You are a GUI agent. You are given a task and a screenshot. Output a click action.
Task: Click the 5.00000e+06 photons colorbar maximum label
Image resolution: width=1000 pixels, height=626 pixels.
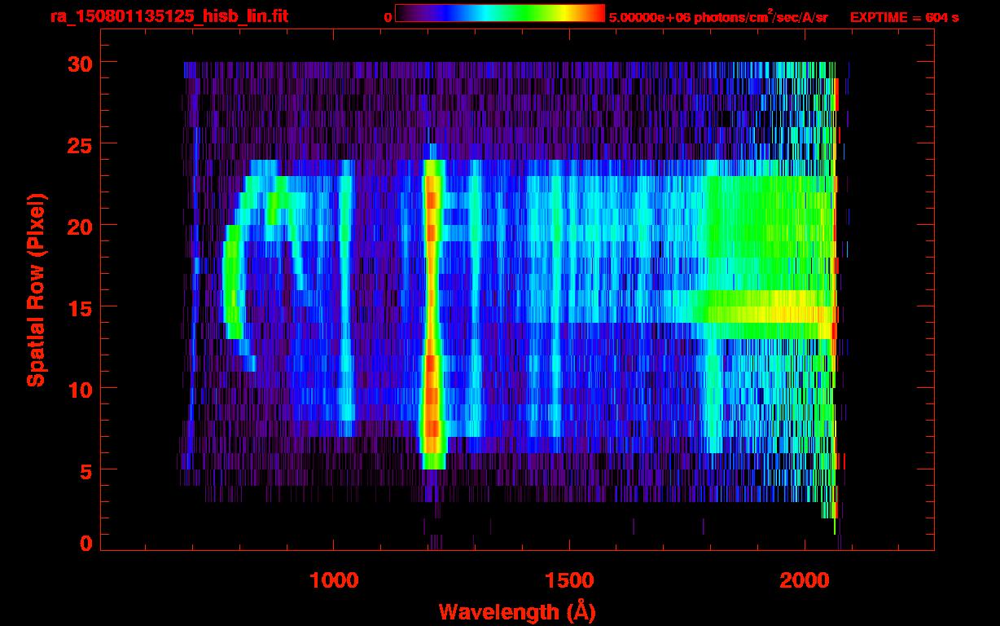(718, 17)
